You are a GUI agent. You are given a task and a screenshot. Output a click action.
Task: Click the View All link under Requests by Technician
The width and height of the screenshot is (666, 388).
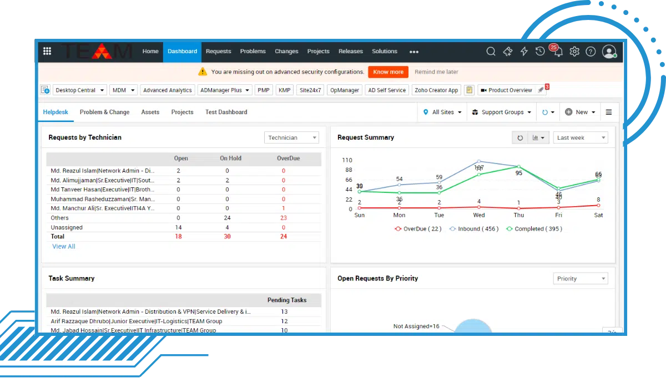63,246
